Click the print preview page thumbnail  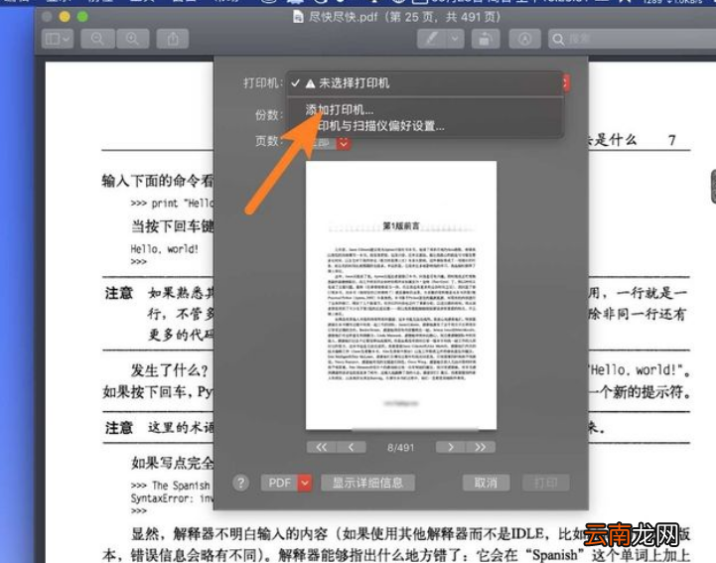tap(401, 296)
